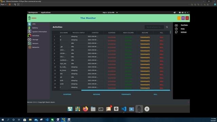
Task: Select the Sensors sidebar icon
Action: [x=29, y=43]
